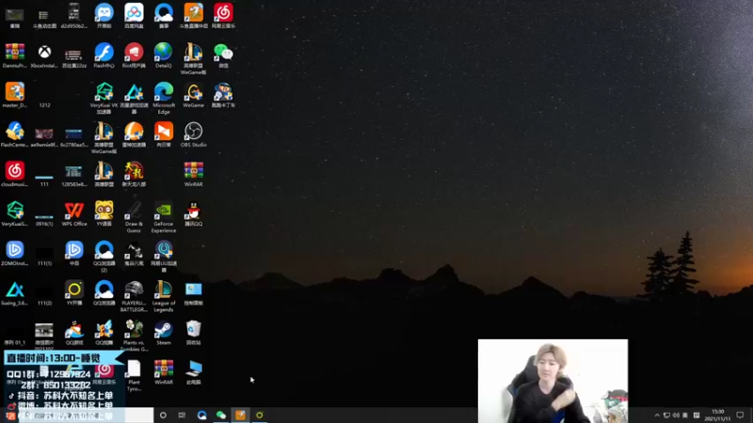Select the NetEase Cloud Music icon at top row
Image resolution: width=753 pixels, height=423 pixels.
pos(223,16)
